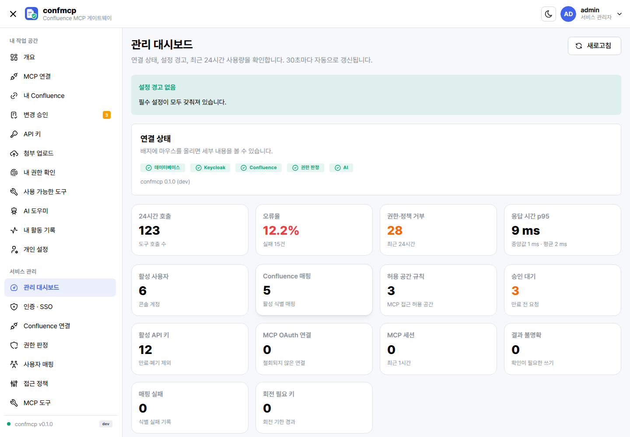
Task: Click the 데이터베이스 status badge
Action: point(163,168)
